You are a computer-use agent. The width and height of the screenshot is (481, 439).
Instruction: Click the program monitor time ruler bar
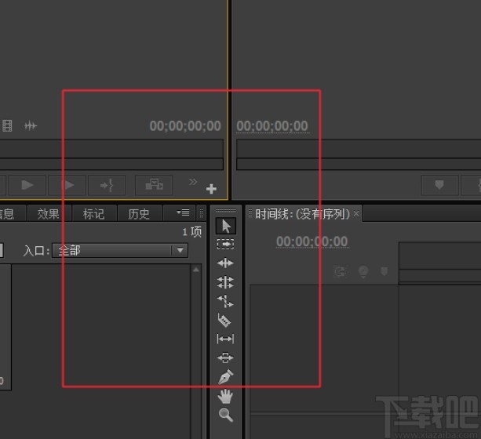click(x=359, y=148)
